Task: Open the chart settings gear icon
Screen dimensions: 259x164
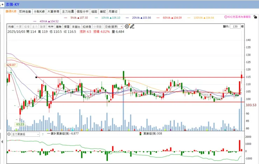Action: 127,27
